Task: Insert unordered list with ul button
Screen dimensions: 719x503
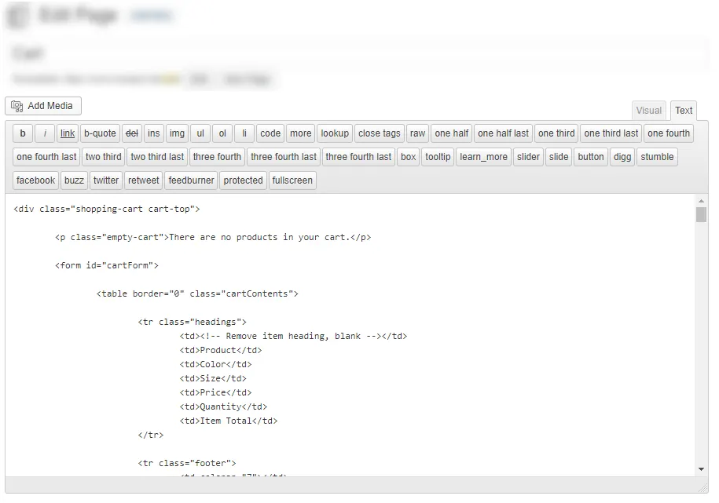Action: click(x=200, y=133)
